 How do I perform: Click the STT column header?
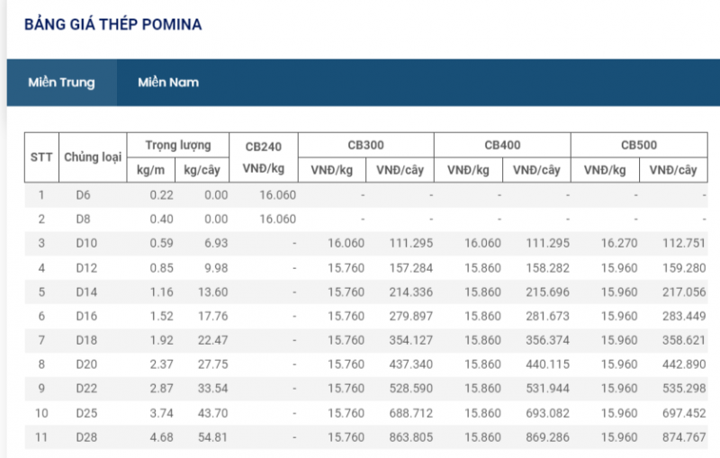click(41, 157)
